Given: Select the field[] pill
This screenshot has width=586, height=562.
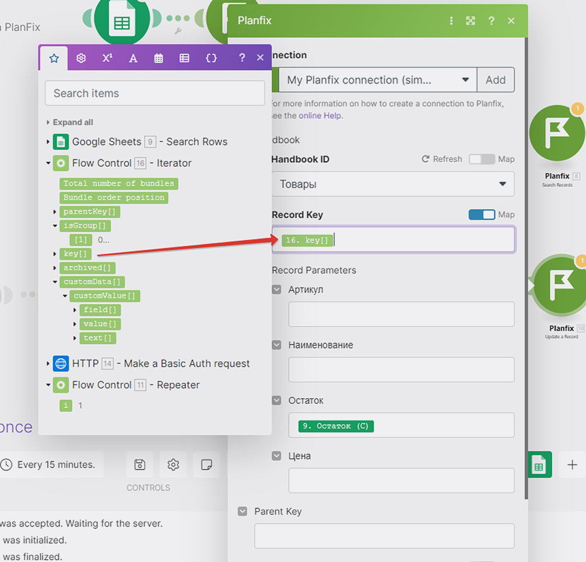Looking at the screenshot, I should tap(100, 310).
